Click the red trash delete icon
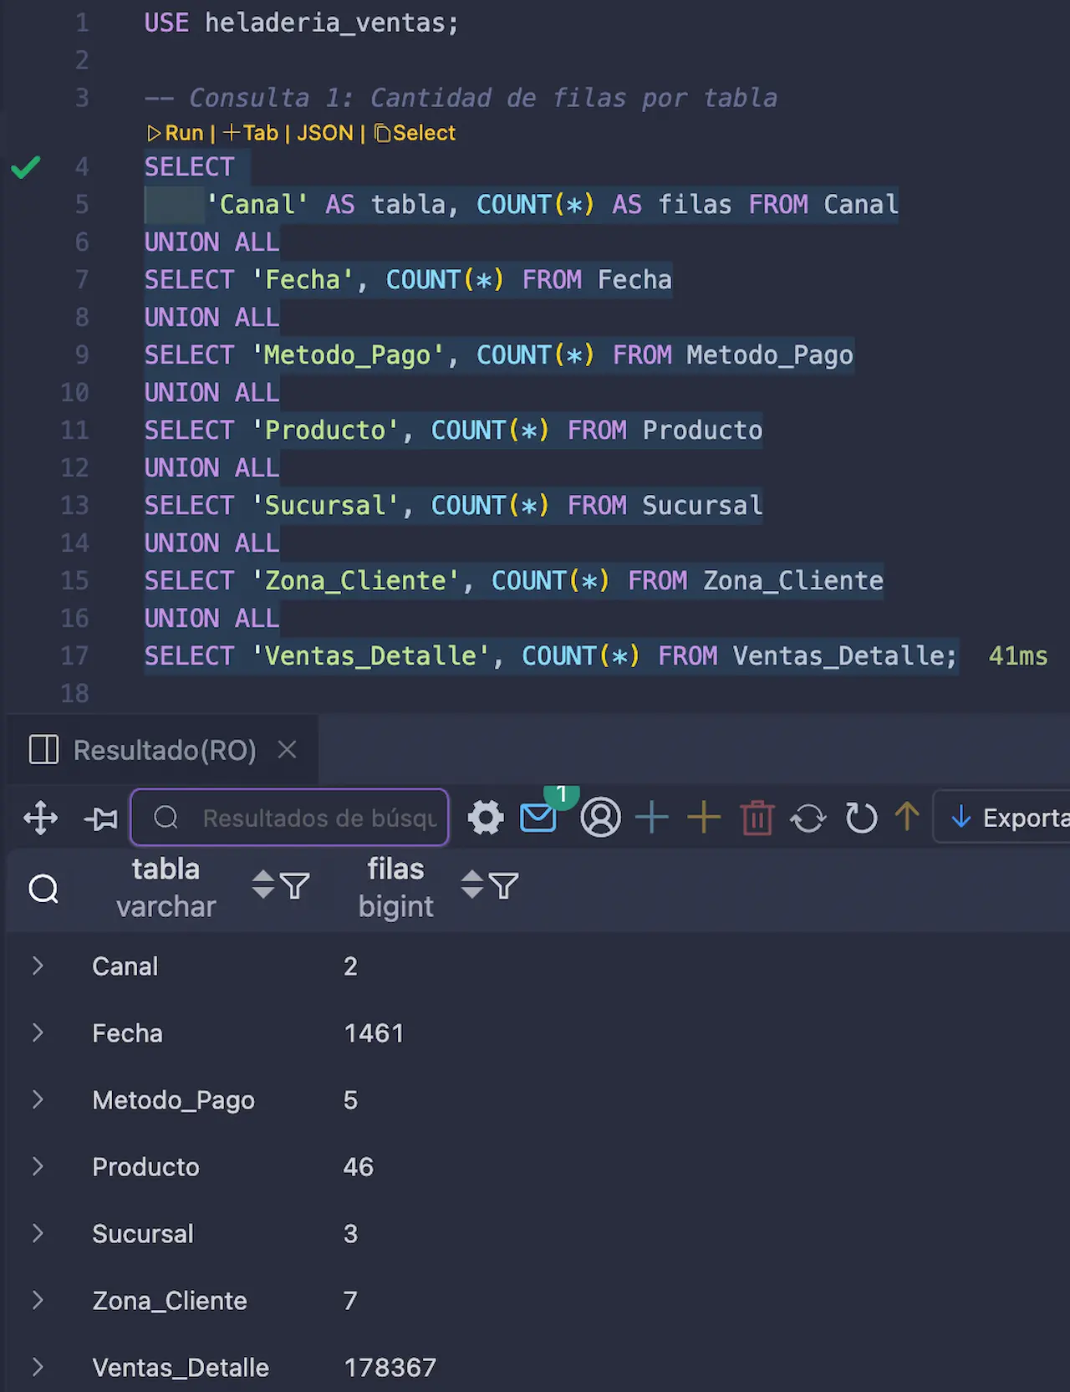 pyautogui.click(x=757, y=818)
